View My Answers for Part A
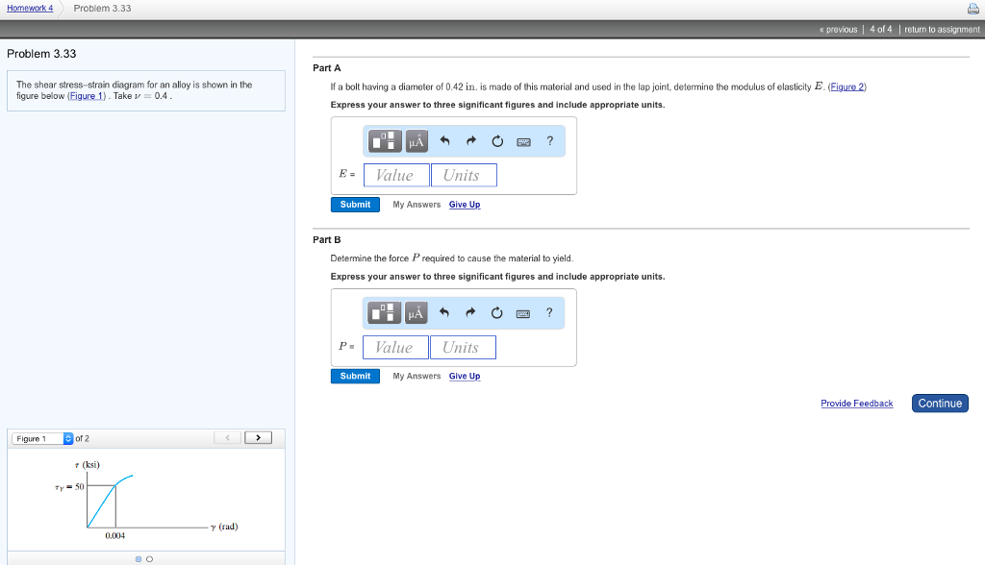The image size is (985, 565). (x=417, y=205)
